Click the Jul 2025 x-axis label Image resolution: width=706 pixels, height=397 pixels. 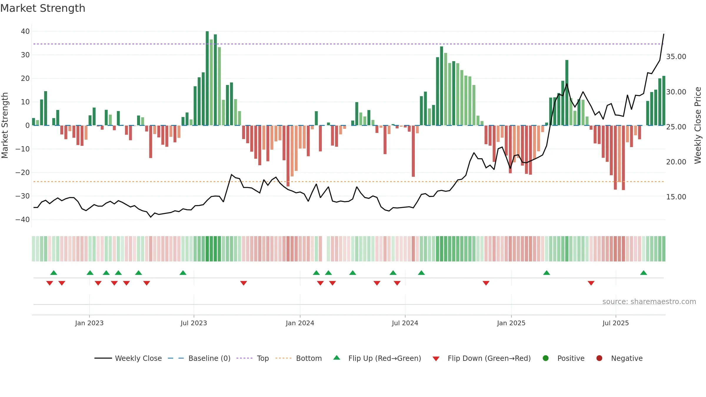[x=616, y=323]
